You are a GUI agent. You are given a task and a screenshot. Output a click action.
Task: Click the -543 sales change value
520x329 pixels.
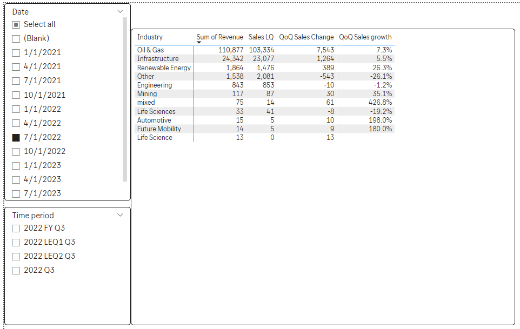click(x=327, y=76)
